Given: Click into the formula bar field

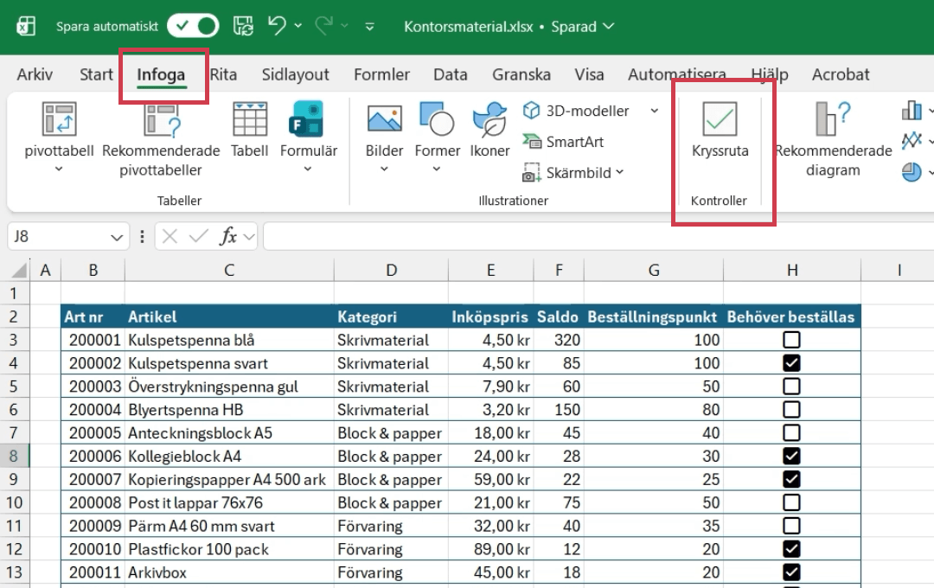Looking at the screenshot, I should point(597,236).
